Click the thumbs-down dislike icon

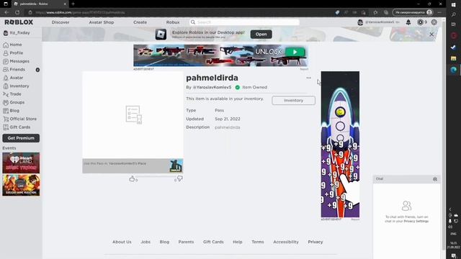coord(179,178)
